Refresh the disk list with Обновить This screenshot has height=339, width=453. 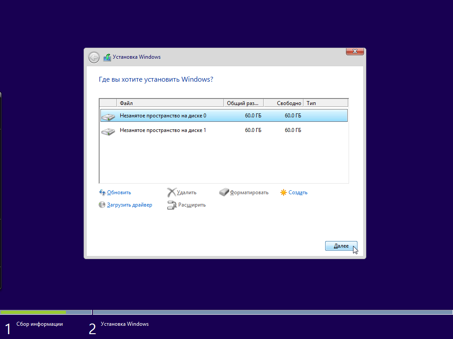click(x=119, y=192)
